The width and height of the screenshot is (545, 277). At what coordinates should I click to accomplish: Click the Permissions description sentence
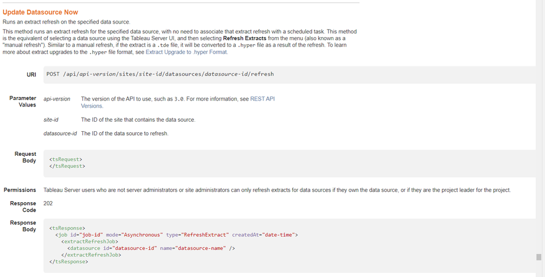(x=277, y=190)
